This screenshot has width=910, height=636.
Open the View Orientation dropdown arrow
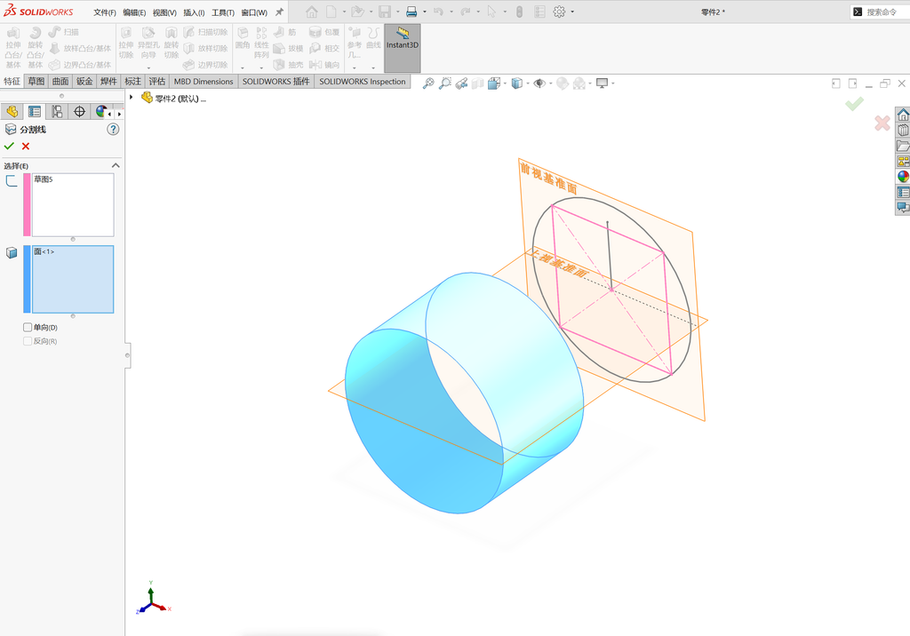505,83
